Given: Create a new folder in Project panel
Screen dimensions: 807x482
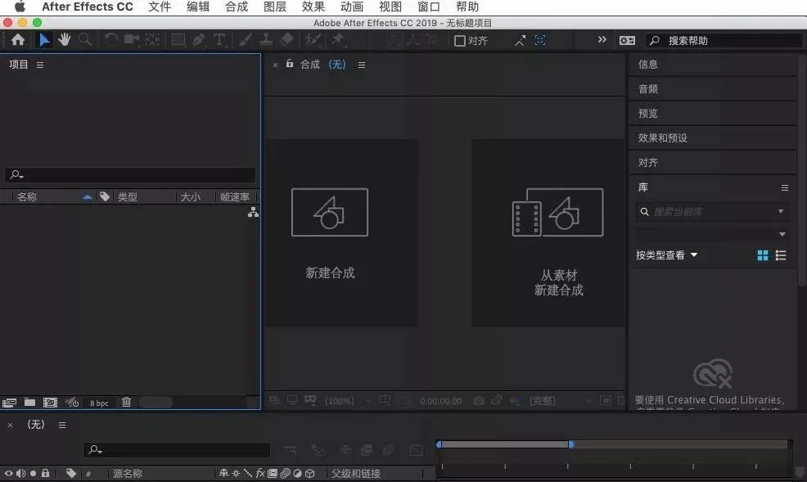Looking at the screenshot, I should pos(29,403).
